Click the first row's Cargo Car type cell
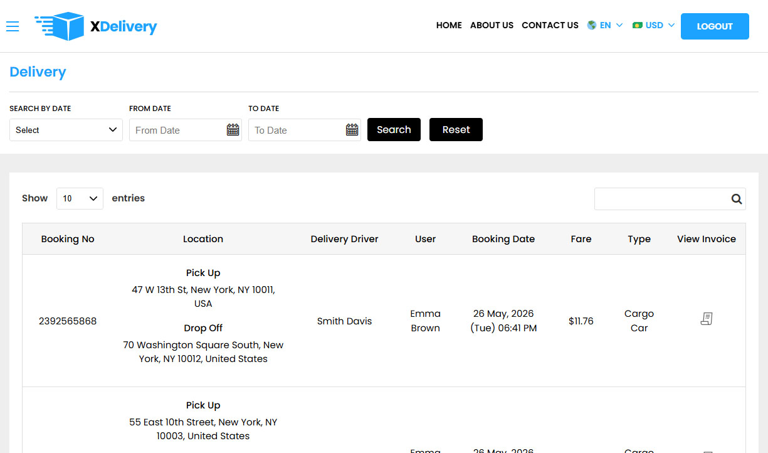The width and height of the screenshot is (768, 453). click(639, 321)
